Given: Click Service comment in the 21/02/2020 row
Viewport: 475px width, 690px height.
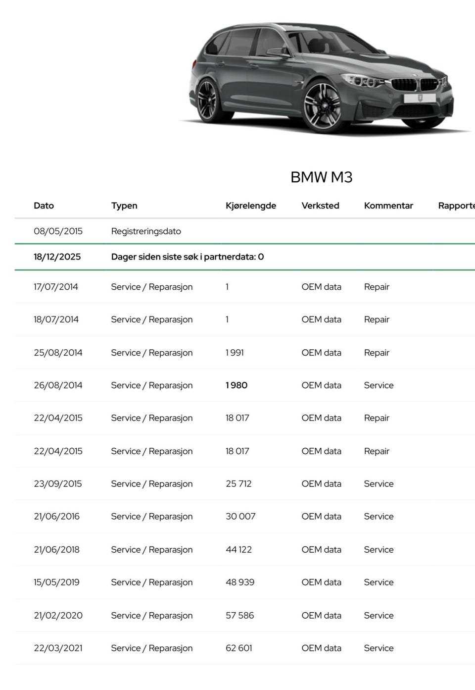Looking at the screenshot, I should click(379, 616).
